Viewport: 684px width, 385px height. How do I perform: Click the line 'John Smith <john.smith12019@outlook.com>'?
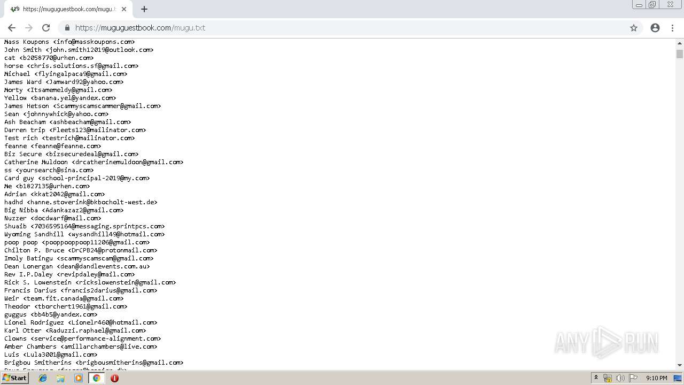[x=79, y=50]
